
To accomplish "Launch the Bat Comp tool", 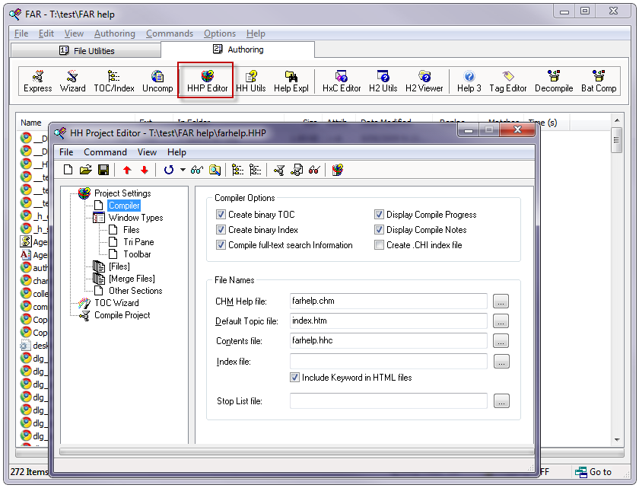I will (598, 81).
